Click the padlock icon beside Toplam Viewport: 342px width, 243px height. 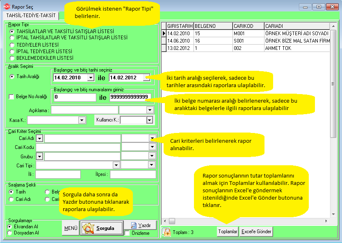[167, 232]
